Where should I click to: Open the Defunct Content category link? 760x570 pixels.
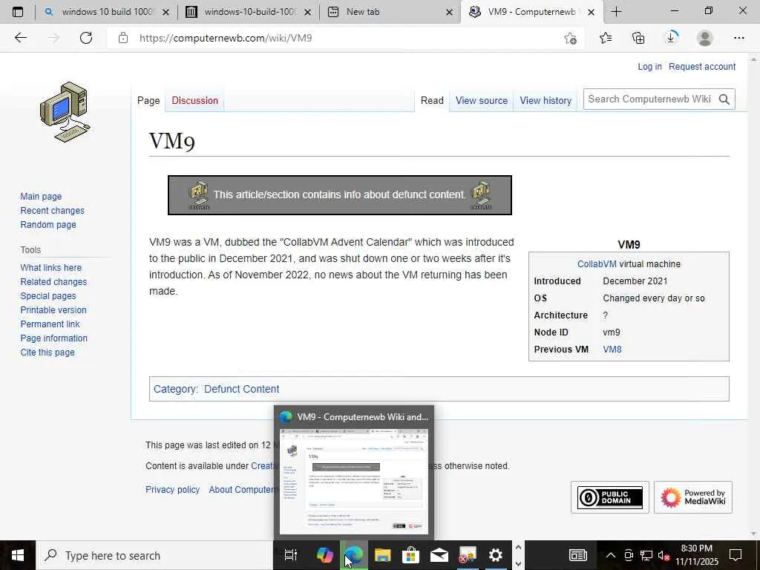point(241,389)
